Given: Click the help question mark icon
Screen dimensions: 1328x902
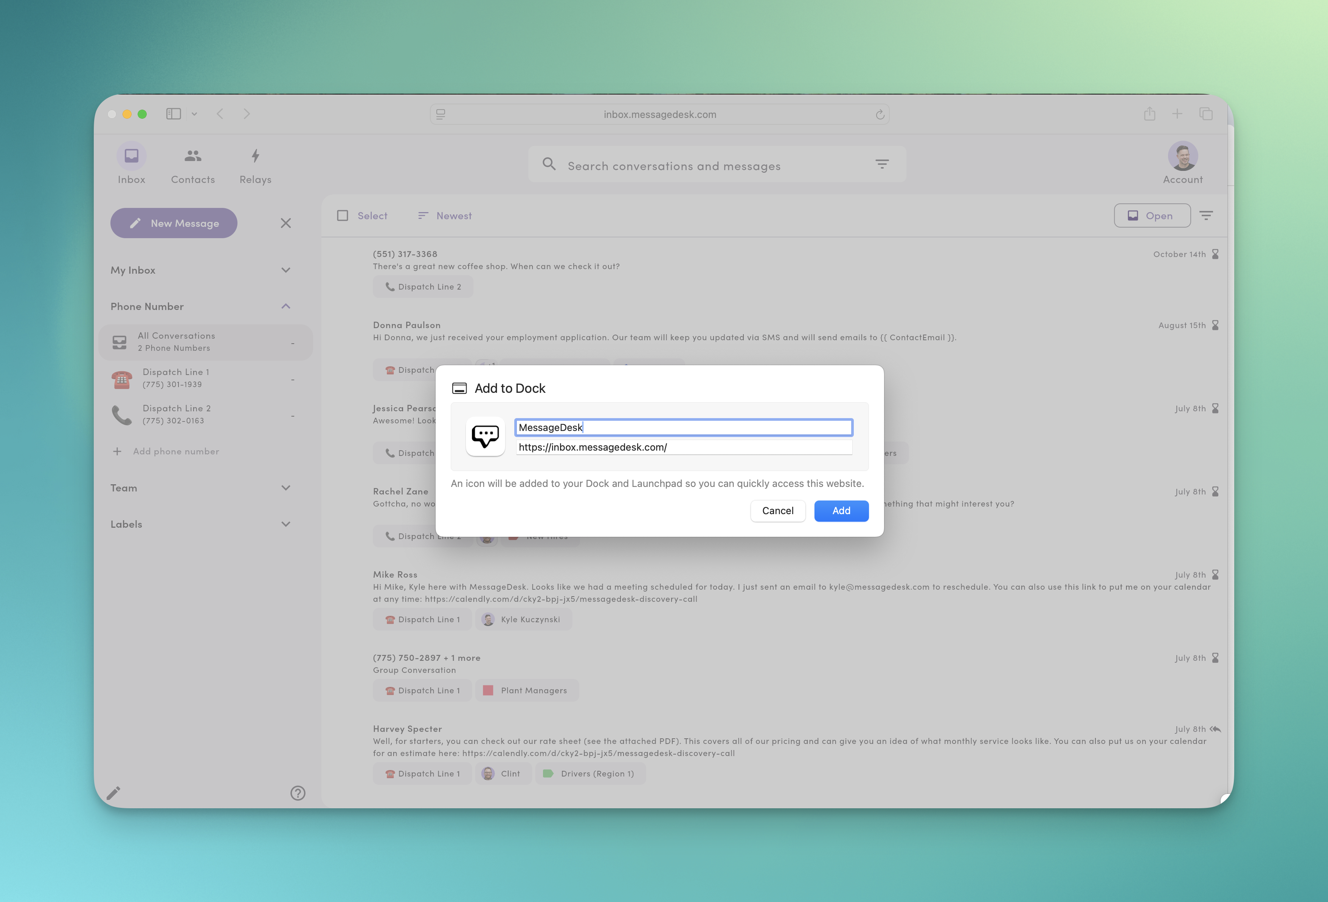Looking at the screenshot, I should coord(298,793).
